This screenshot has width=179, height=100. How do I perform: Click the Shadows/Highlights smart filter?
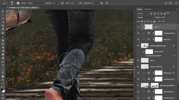(x=154, y=56)
